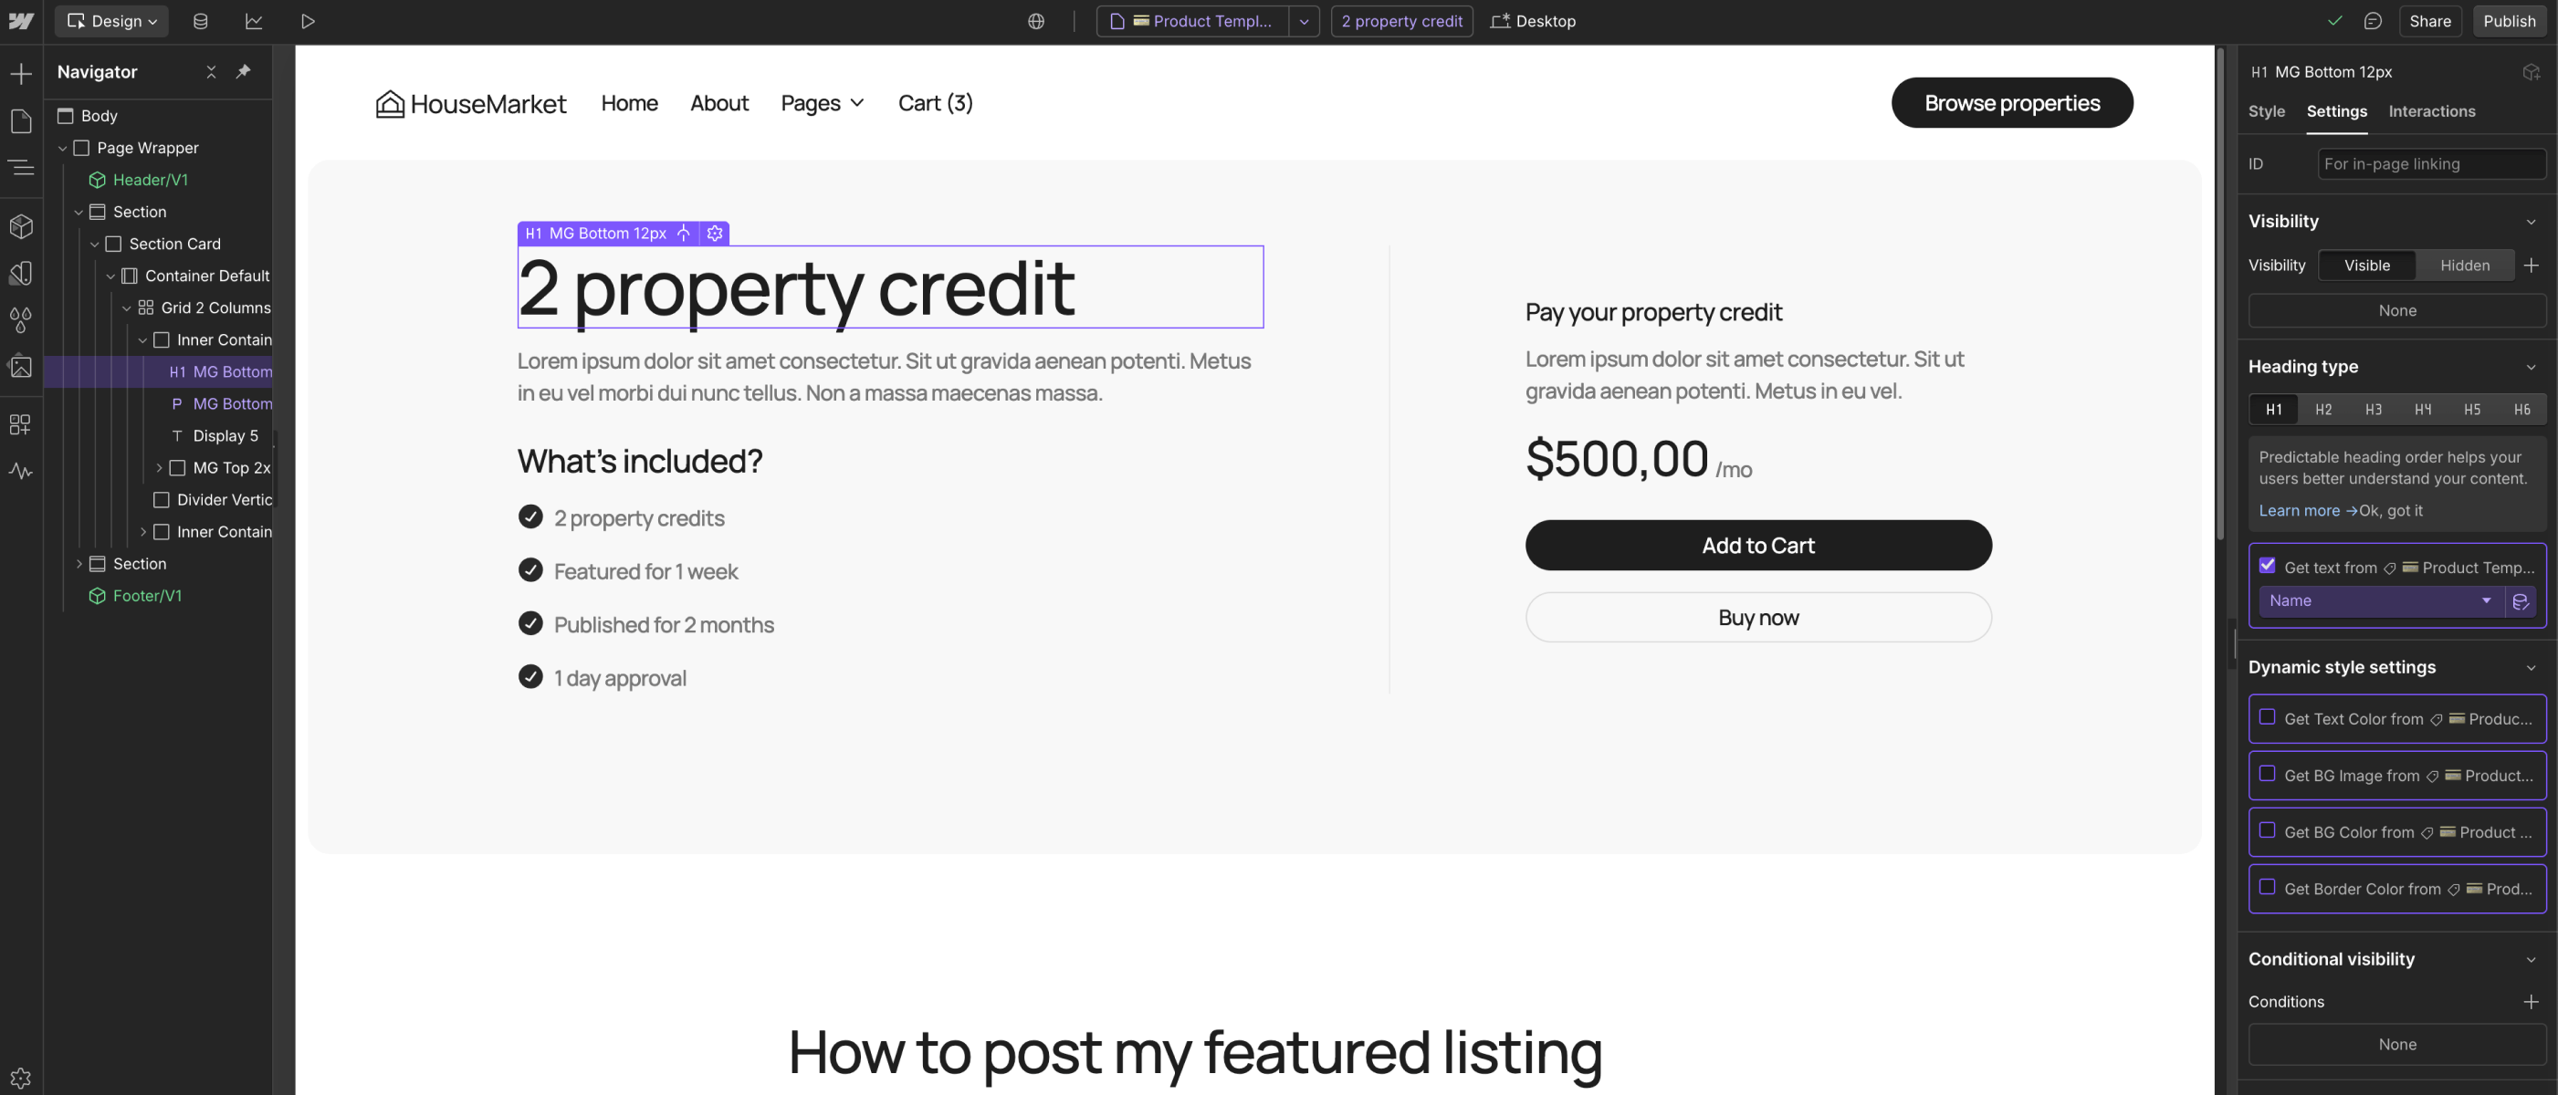Click the Publish button
2558x1095 pixels.
point(2510,21)
